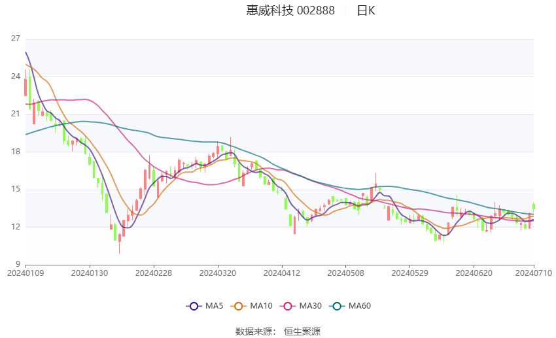Click the data source text 恒生聚源
This screenshot has height=338, width=556.
(x=302, y=331)
